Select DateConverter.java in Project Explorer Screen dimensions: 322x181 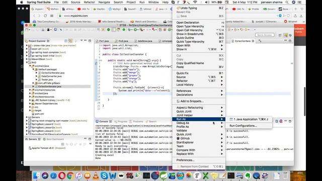[51, 76]
